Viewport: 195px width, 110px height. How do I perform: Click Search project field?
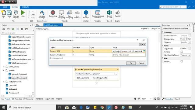click(x=18, y=33)
